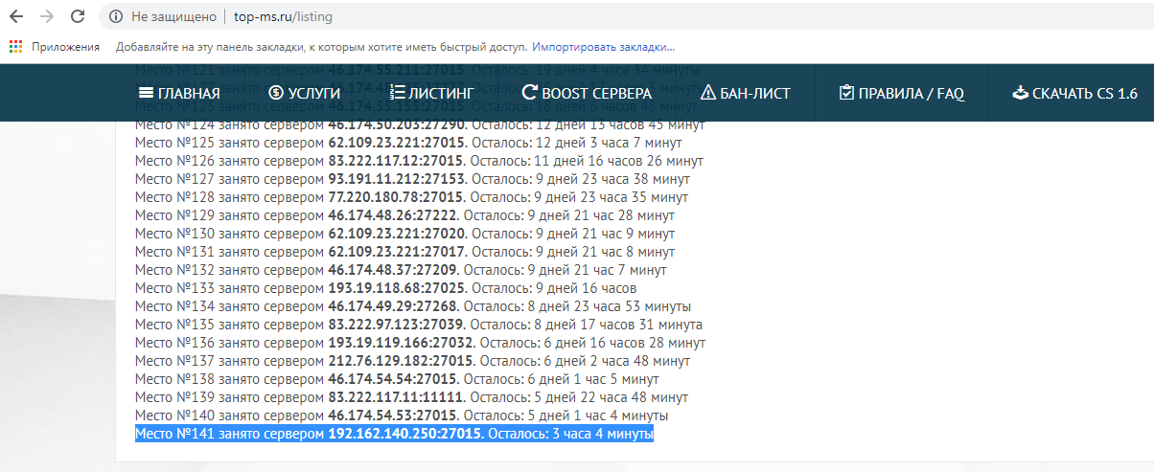Click server address 83.222.117.11:11111
1154x472 pixels.
click(x=396, y=397)
